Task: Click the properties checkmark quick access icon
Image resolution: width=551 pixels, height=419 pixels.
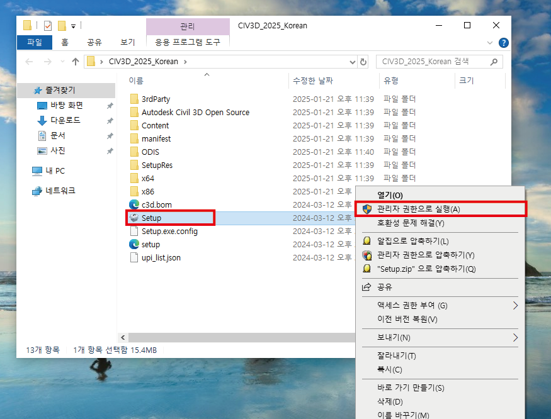Action: [48, 26]
